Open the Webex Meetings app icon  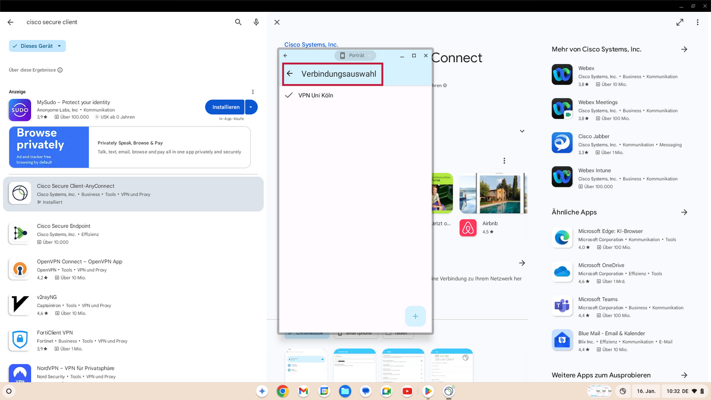[x=562, y=109]
